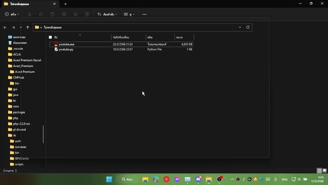Click inside the address bar path
Image resolution: width=328 pixels, height=185 pixels.
point(136,27)
